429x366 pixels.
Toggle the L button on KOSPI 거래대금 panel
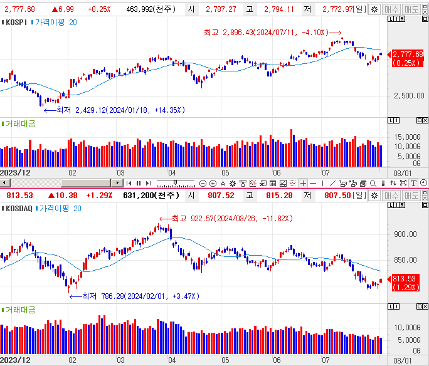391,120
